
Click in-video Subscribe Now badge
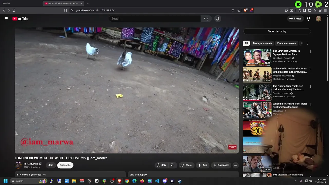point(232,147)
